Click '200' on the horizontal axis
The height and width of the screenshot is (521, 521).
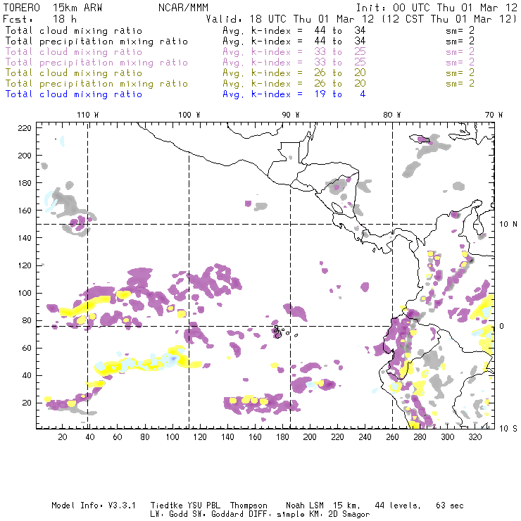tap(310, 437)
